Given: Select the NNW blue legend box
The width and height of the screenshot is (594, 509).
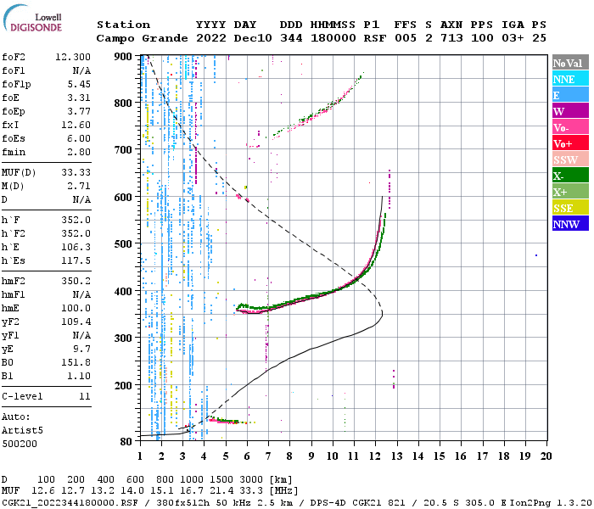Looking at the screenshot, I should [x=570, y=223].
